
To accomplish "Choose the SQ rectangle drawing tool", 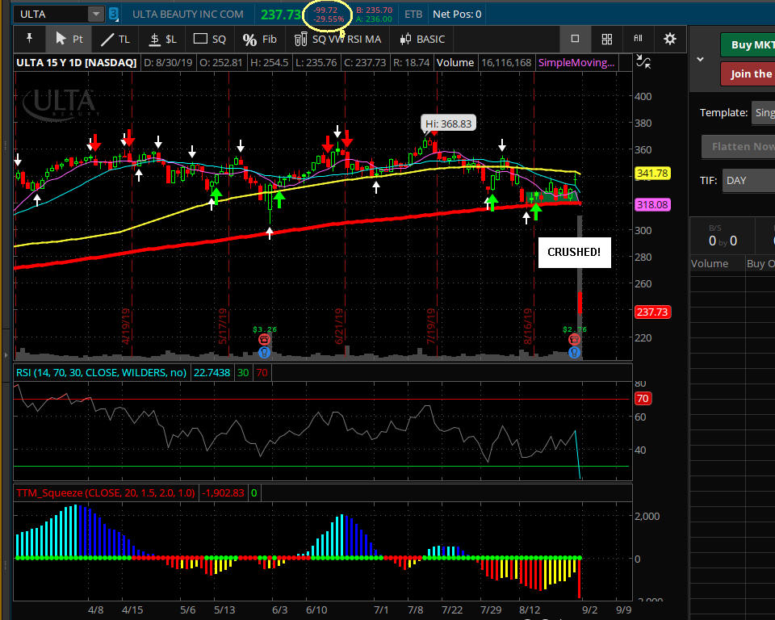I will [210, 39].
